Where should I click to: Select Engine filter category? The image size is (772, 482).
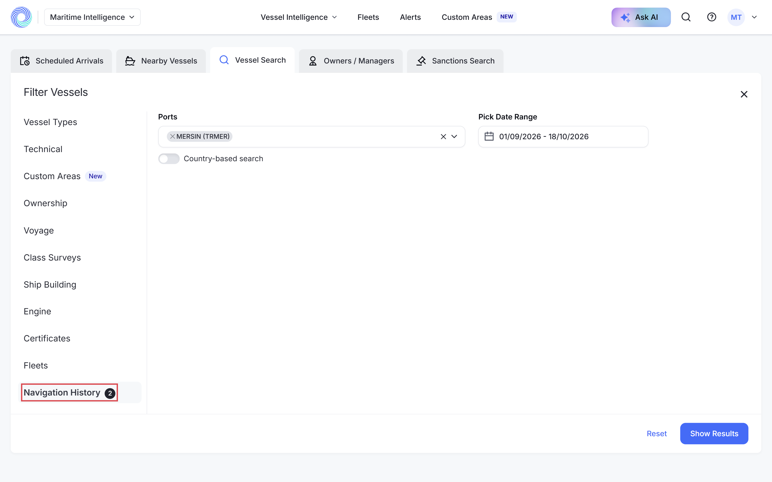click(37, 311)
